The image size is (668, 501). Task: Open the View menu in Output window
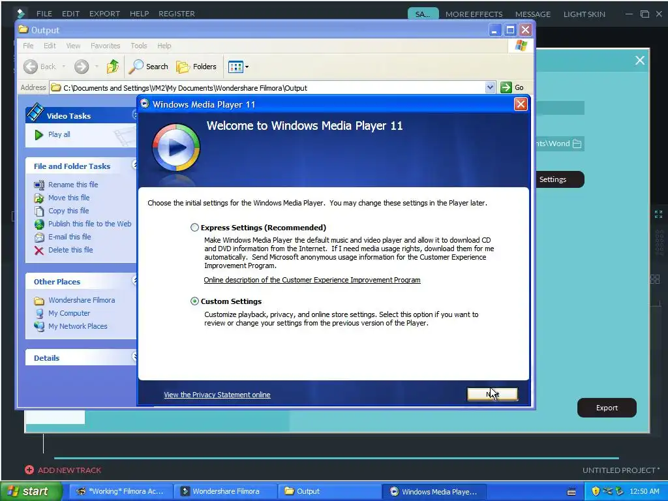(x=73, y=46)
